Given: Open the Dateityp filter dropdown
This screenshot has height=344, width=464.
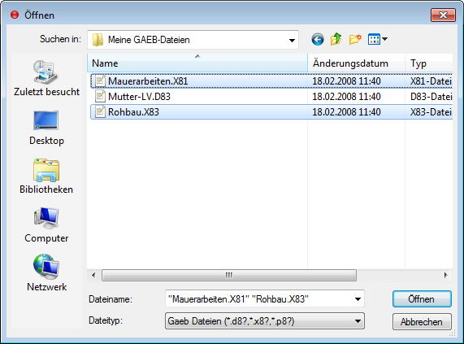Looking at the screenshot, I should pos(265,321).
